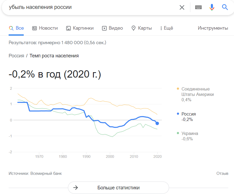The image size is (234, 195).
Task: Expand the Ещё more menu
Action: pos(166,28)
